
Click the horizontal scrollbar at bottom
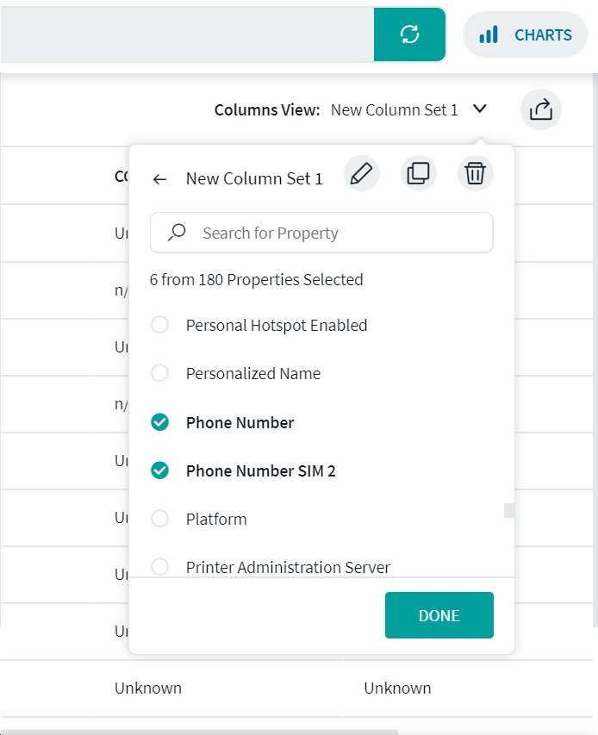click(198, 732)
